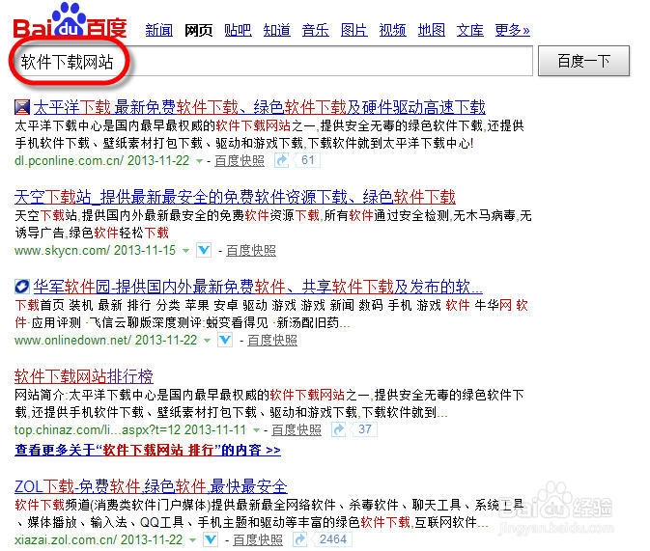Click the www.skycn.com URL text
Image resolution: width=650 pixels, height=551 pixels.
62,251
